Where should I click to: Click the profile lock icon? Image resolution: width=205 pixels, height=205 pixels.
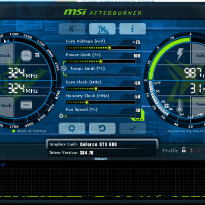(x=184, y=150)
